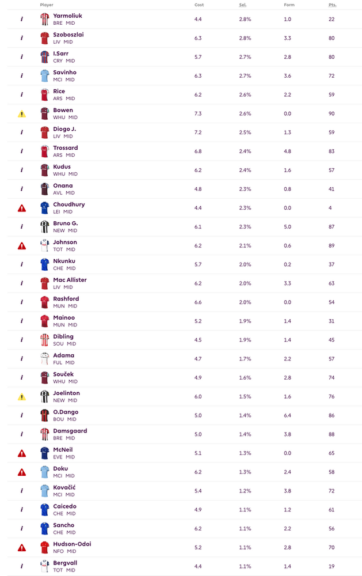Click yellow warning icon beside Bowen
362x576 pixels.
point(22,113)
